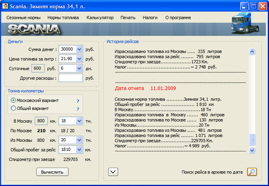
Task: Click Израсходовано топлива за рейс 1 071 литров
Action: click(168, 136)
